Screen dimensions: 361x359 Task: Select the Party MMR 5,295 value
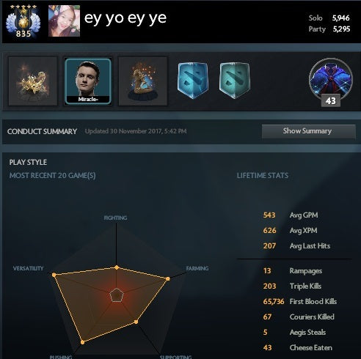tap(341, 29)
